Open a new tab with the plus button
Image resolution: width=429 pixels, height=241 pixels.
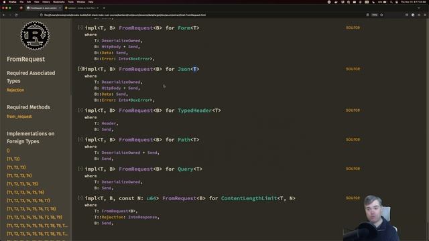point(104,8)
